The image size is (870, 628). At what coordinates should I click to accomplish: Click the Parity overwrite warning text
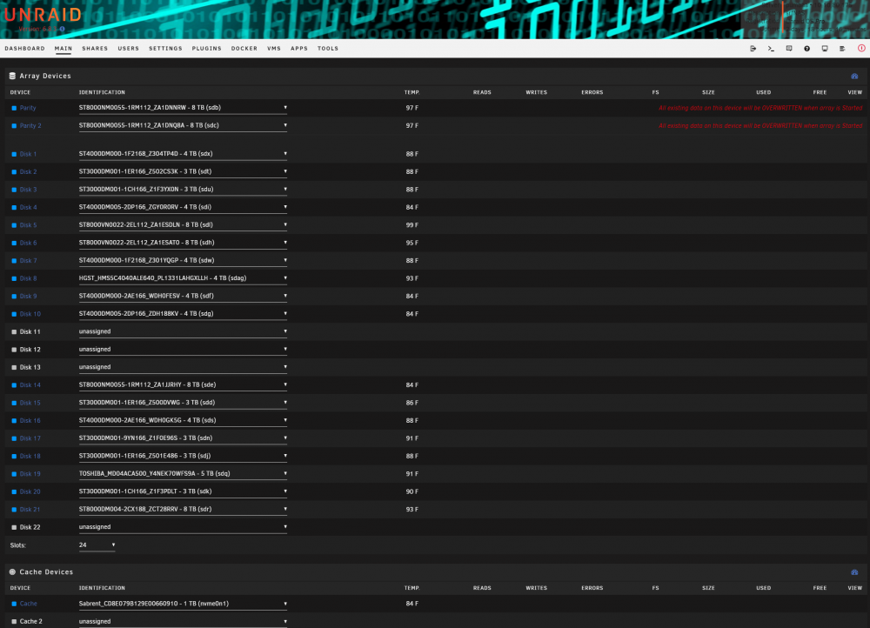tap(760, 108)
